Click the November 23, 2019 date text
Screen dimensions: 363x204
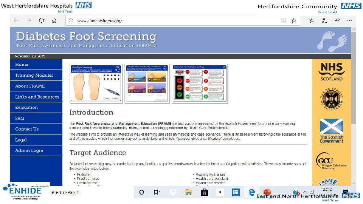coord(30,56)
